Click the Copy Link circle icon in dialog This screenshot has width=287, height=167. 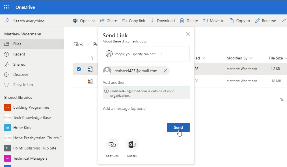tap(112, 145)
